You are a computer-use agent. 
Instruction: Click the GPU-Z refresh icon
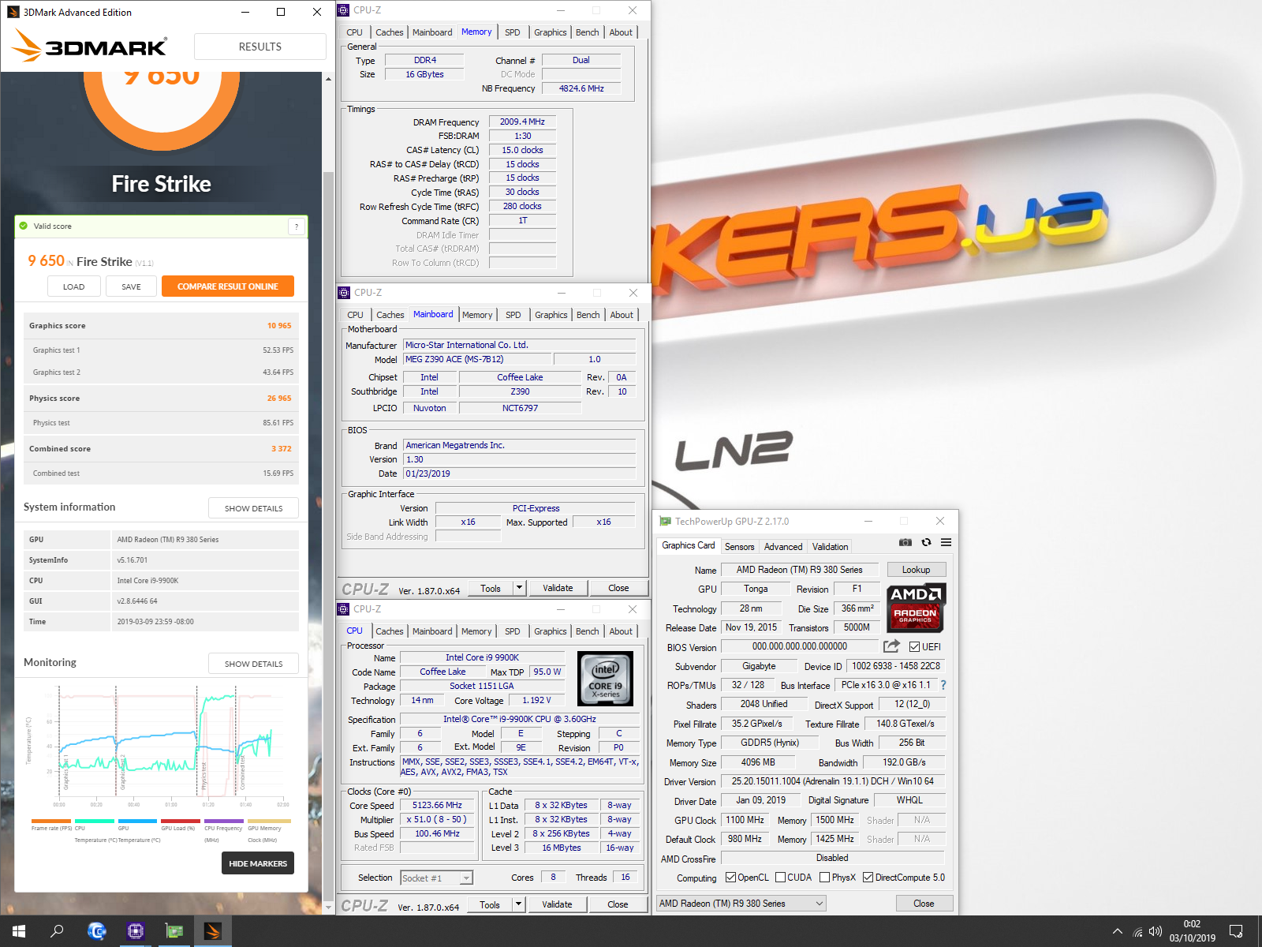click(x=926, y=542)
